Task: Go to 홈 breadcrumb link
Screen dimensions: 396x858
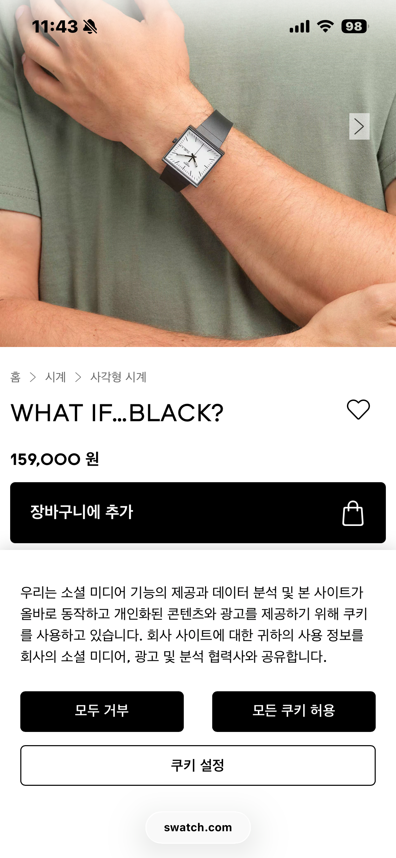Action: coord(16,377)
